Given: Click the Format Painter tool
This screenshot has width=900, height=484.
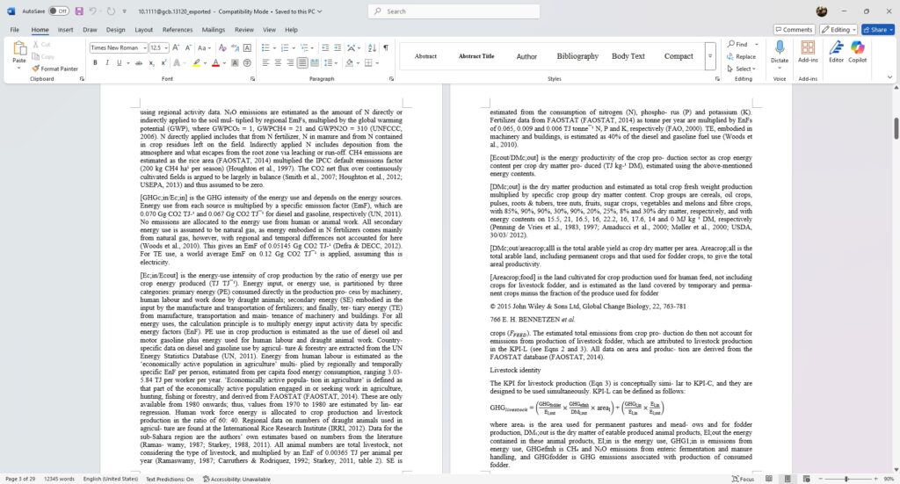Looking at the screenshot, I should coord(54,69).
